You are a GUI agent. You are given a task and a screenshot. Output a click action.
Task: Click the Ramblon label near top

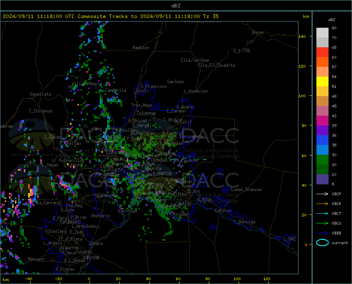pos(141,48)
